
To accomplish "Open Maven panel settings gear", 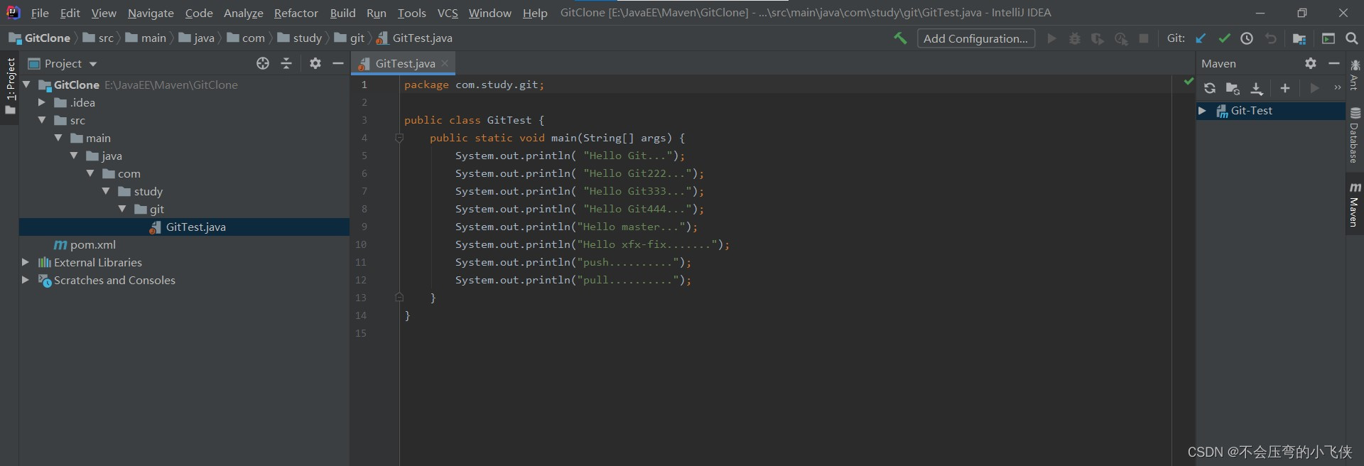I will (x=1311, y=63).
